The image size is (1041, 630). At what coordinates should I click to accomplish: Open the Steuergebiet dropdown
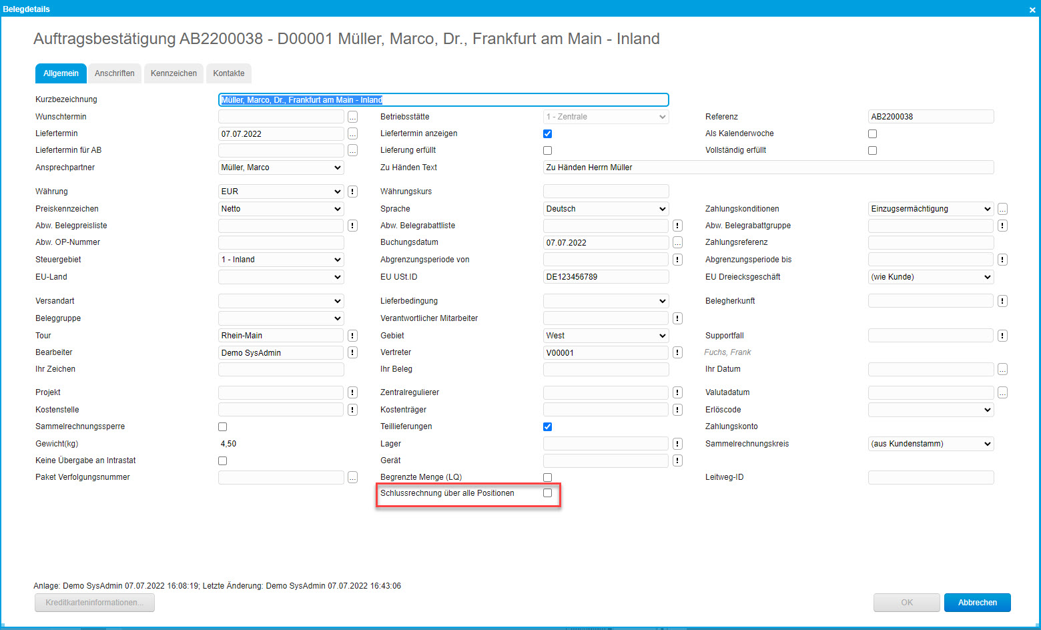280,260
